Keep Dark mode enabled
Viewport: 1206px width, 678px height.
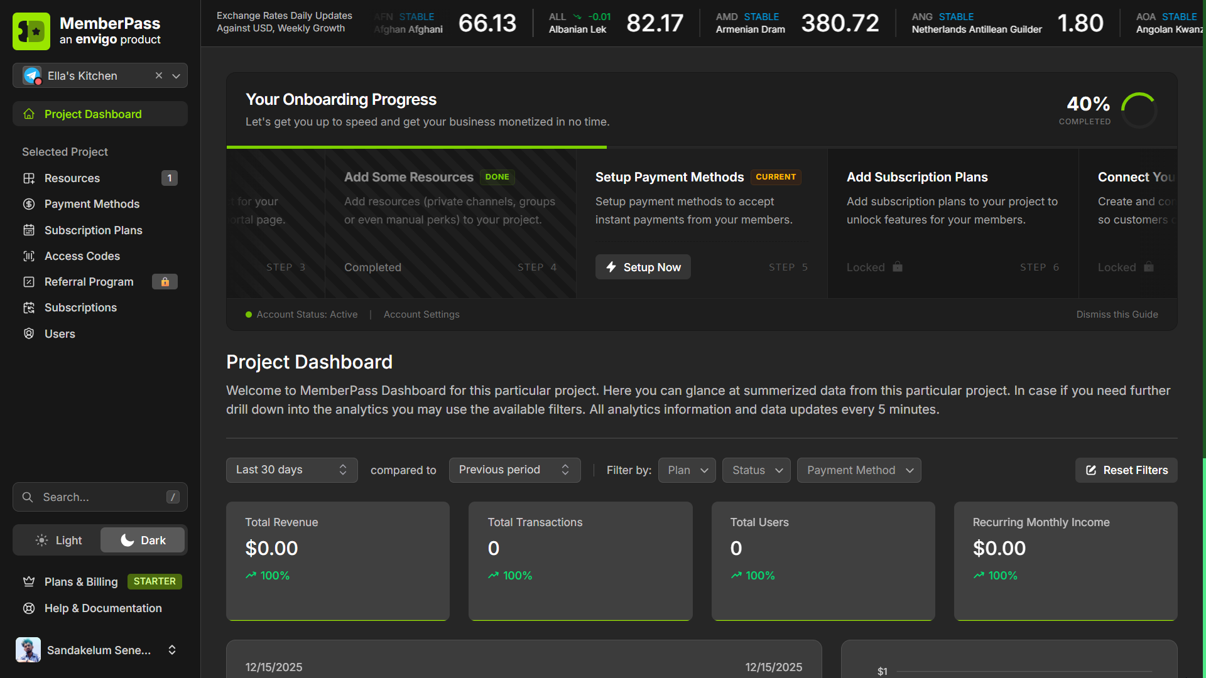(142, 540)
